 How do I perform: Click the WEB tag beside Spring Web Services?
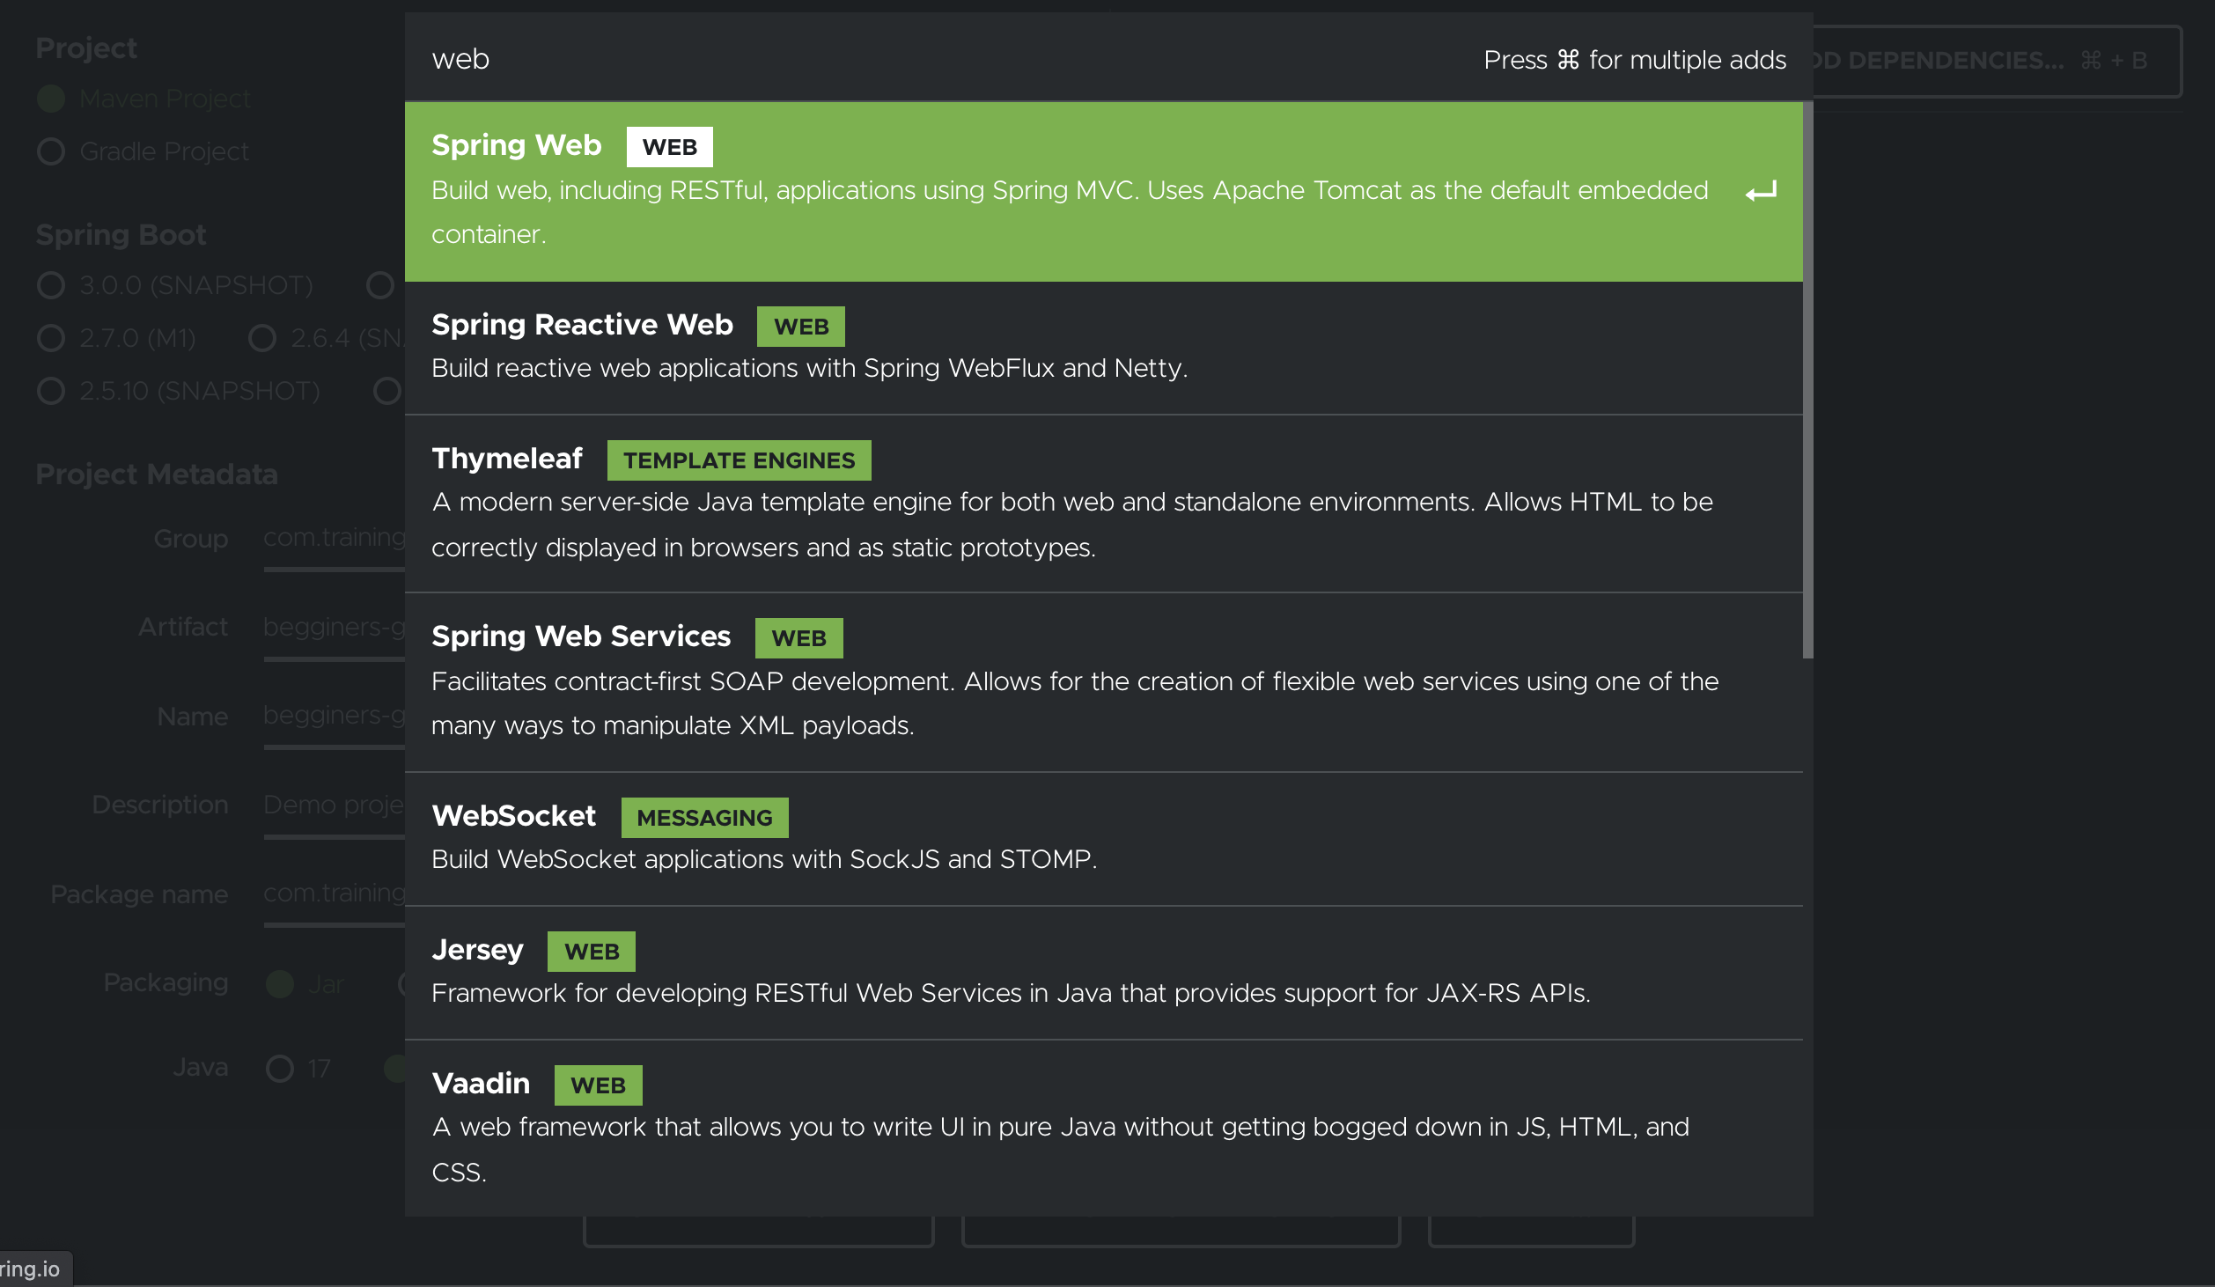[x=799, y=638]
